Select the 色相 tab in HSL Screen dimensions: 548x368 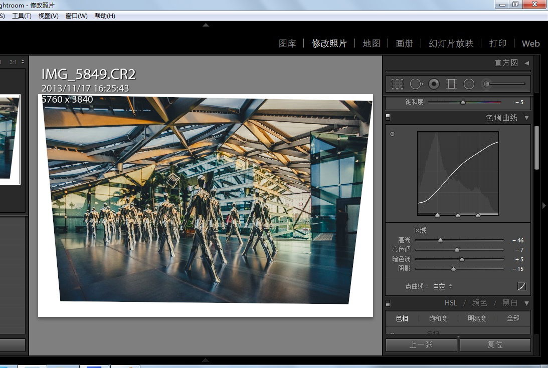402,318
